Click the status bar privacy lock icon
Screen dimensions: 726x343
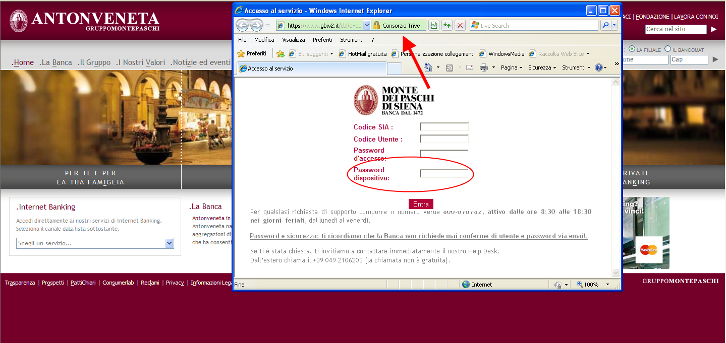[557, 285]
